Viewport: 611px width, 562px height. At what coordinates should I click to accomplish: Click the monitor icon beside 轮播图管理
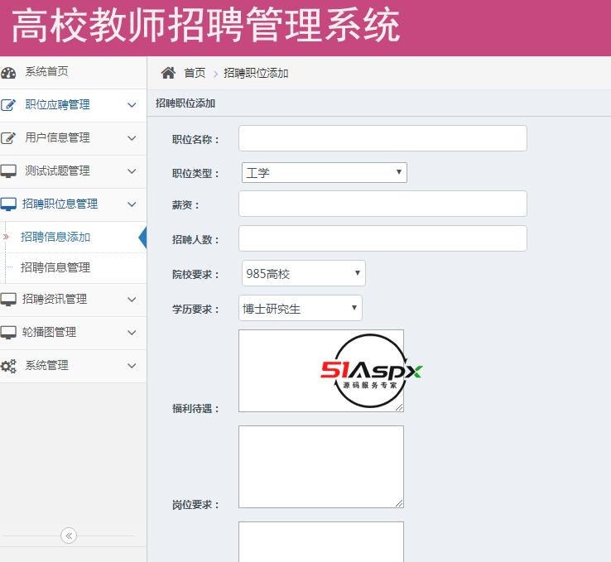pos(8,333)
